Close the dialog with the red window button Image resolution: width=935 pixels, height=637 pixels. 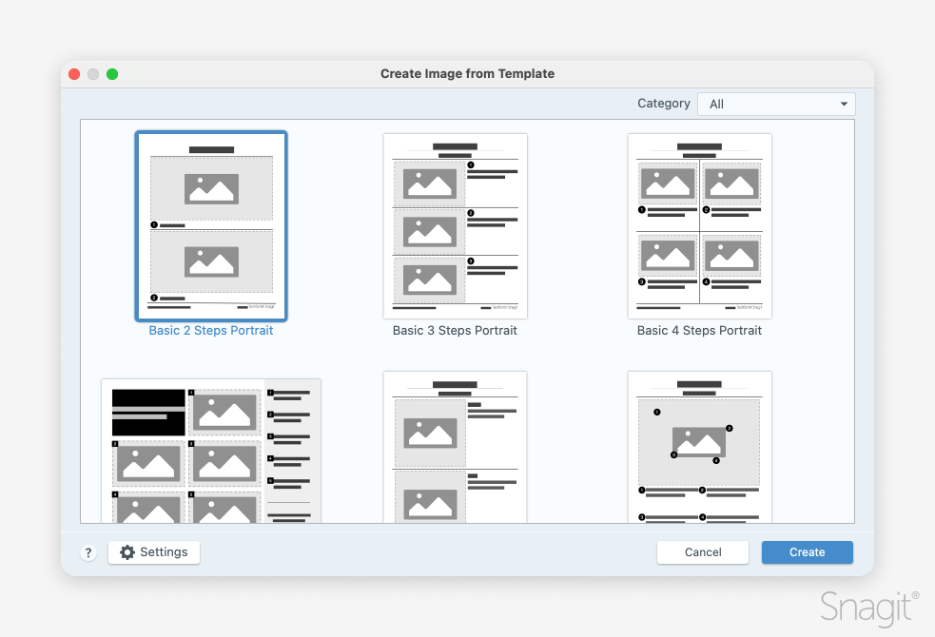(x=74, y=74)
